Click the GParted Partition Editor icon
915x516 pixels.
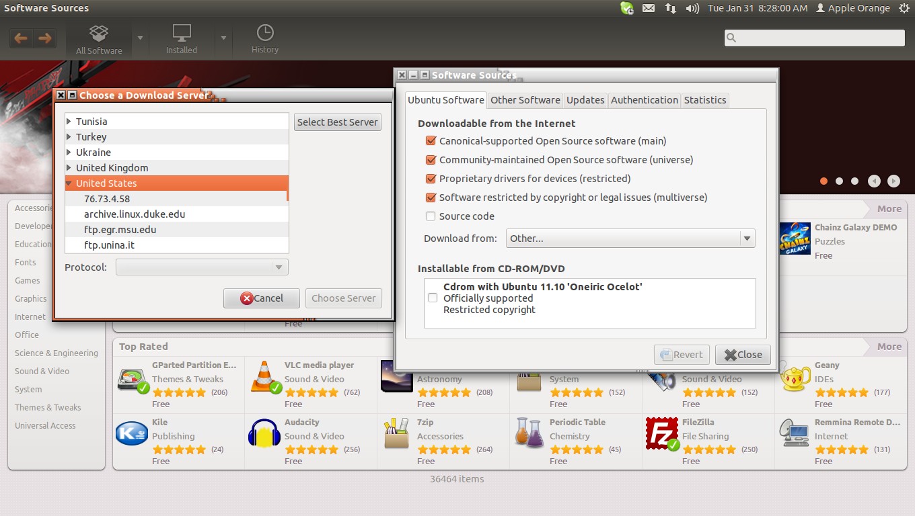click(133, 378)
